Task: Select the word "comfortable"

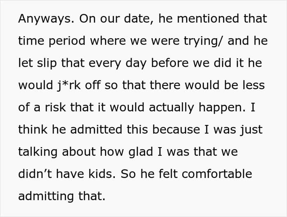Action: tap(217, 174)
